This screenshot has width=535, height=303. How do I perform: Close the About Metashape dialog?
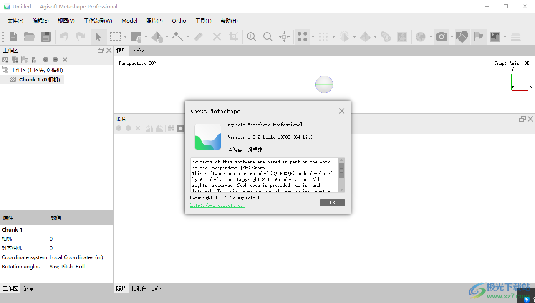(x=342, y=111)
